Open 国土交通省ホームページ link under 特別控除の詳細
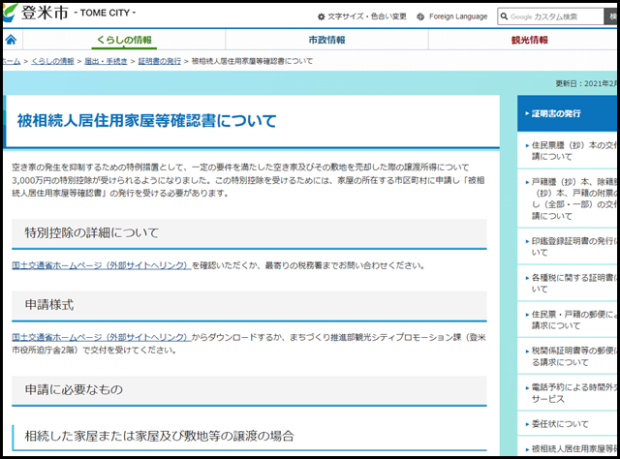This screenshot has width=620, height=459. tap(101, 265)
